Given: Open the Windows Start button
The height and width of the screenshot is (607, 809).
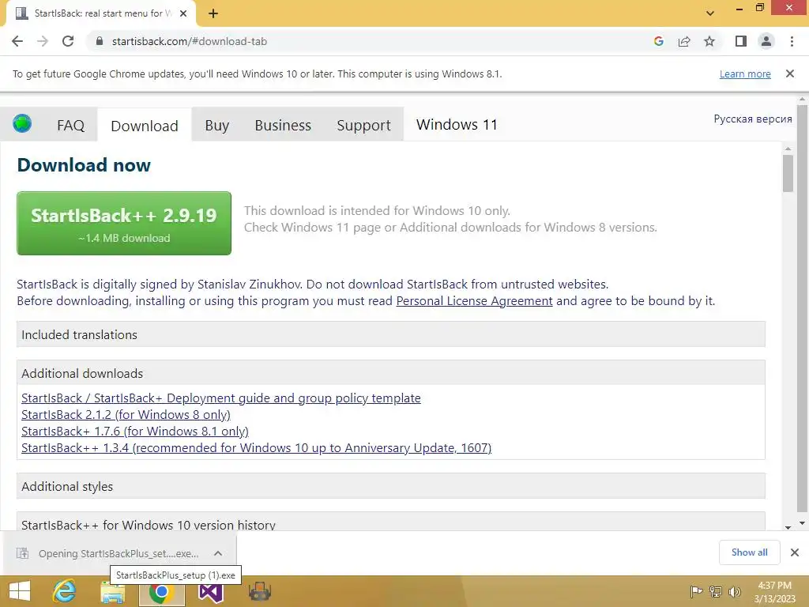Looking at the screenshot, I should [20, 591].
